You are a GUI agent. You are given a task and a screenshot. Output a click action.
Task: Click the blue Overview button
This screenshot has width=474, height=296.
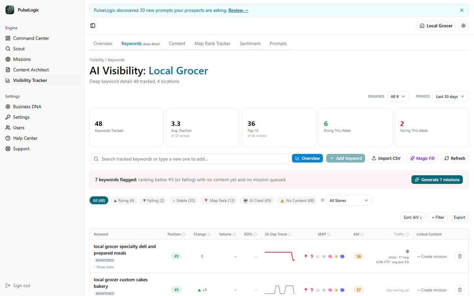point(307,158)
